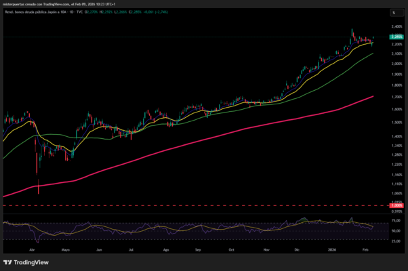Click the Feb label on time axis
The image size is (408, 271).
tap(366, 249)
